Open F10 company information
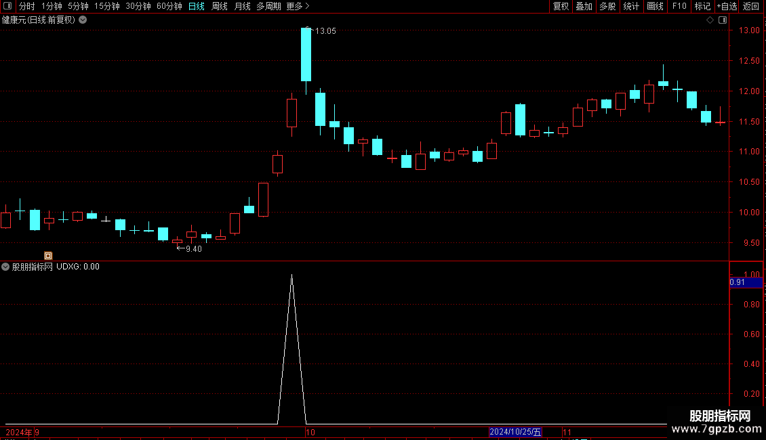 (679, 6)
